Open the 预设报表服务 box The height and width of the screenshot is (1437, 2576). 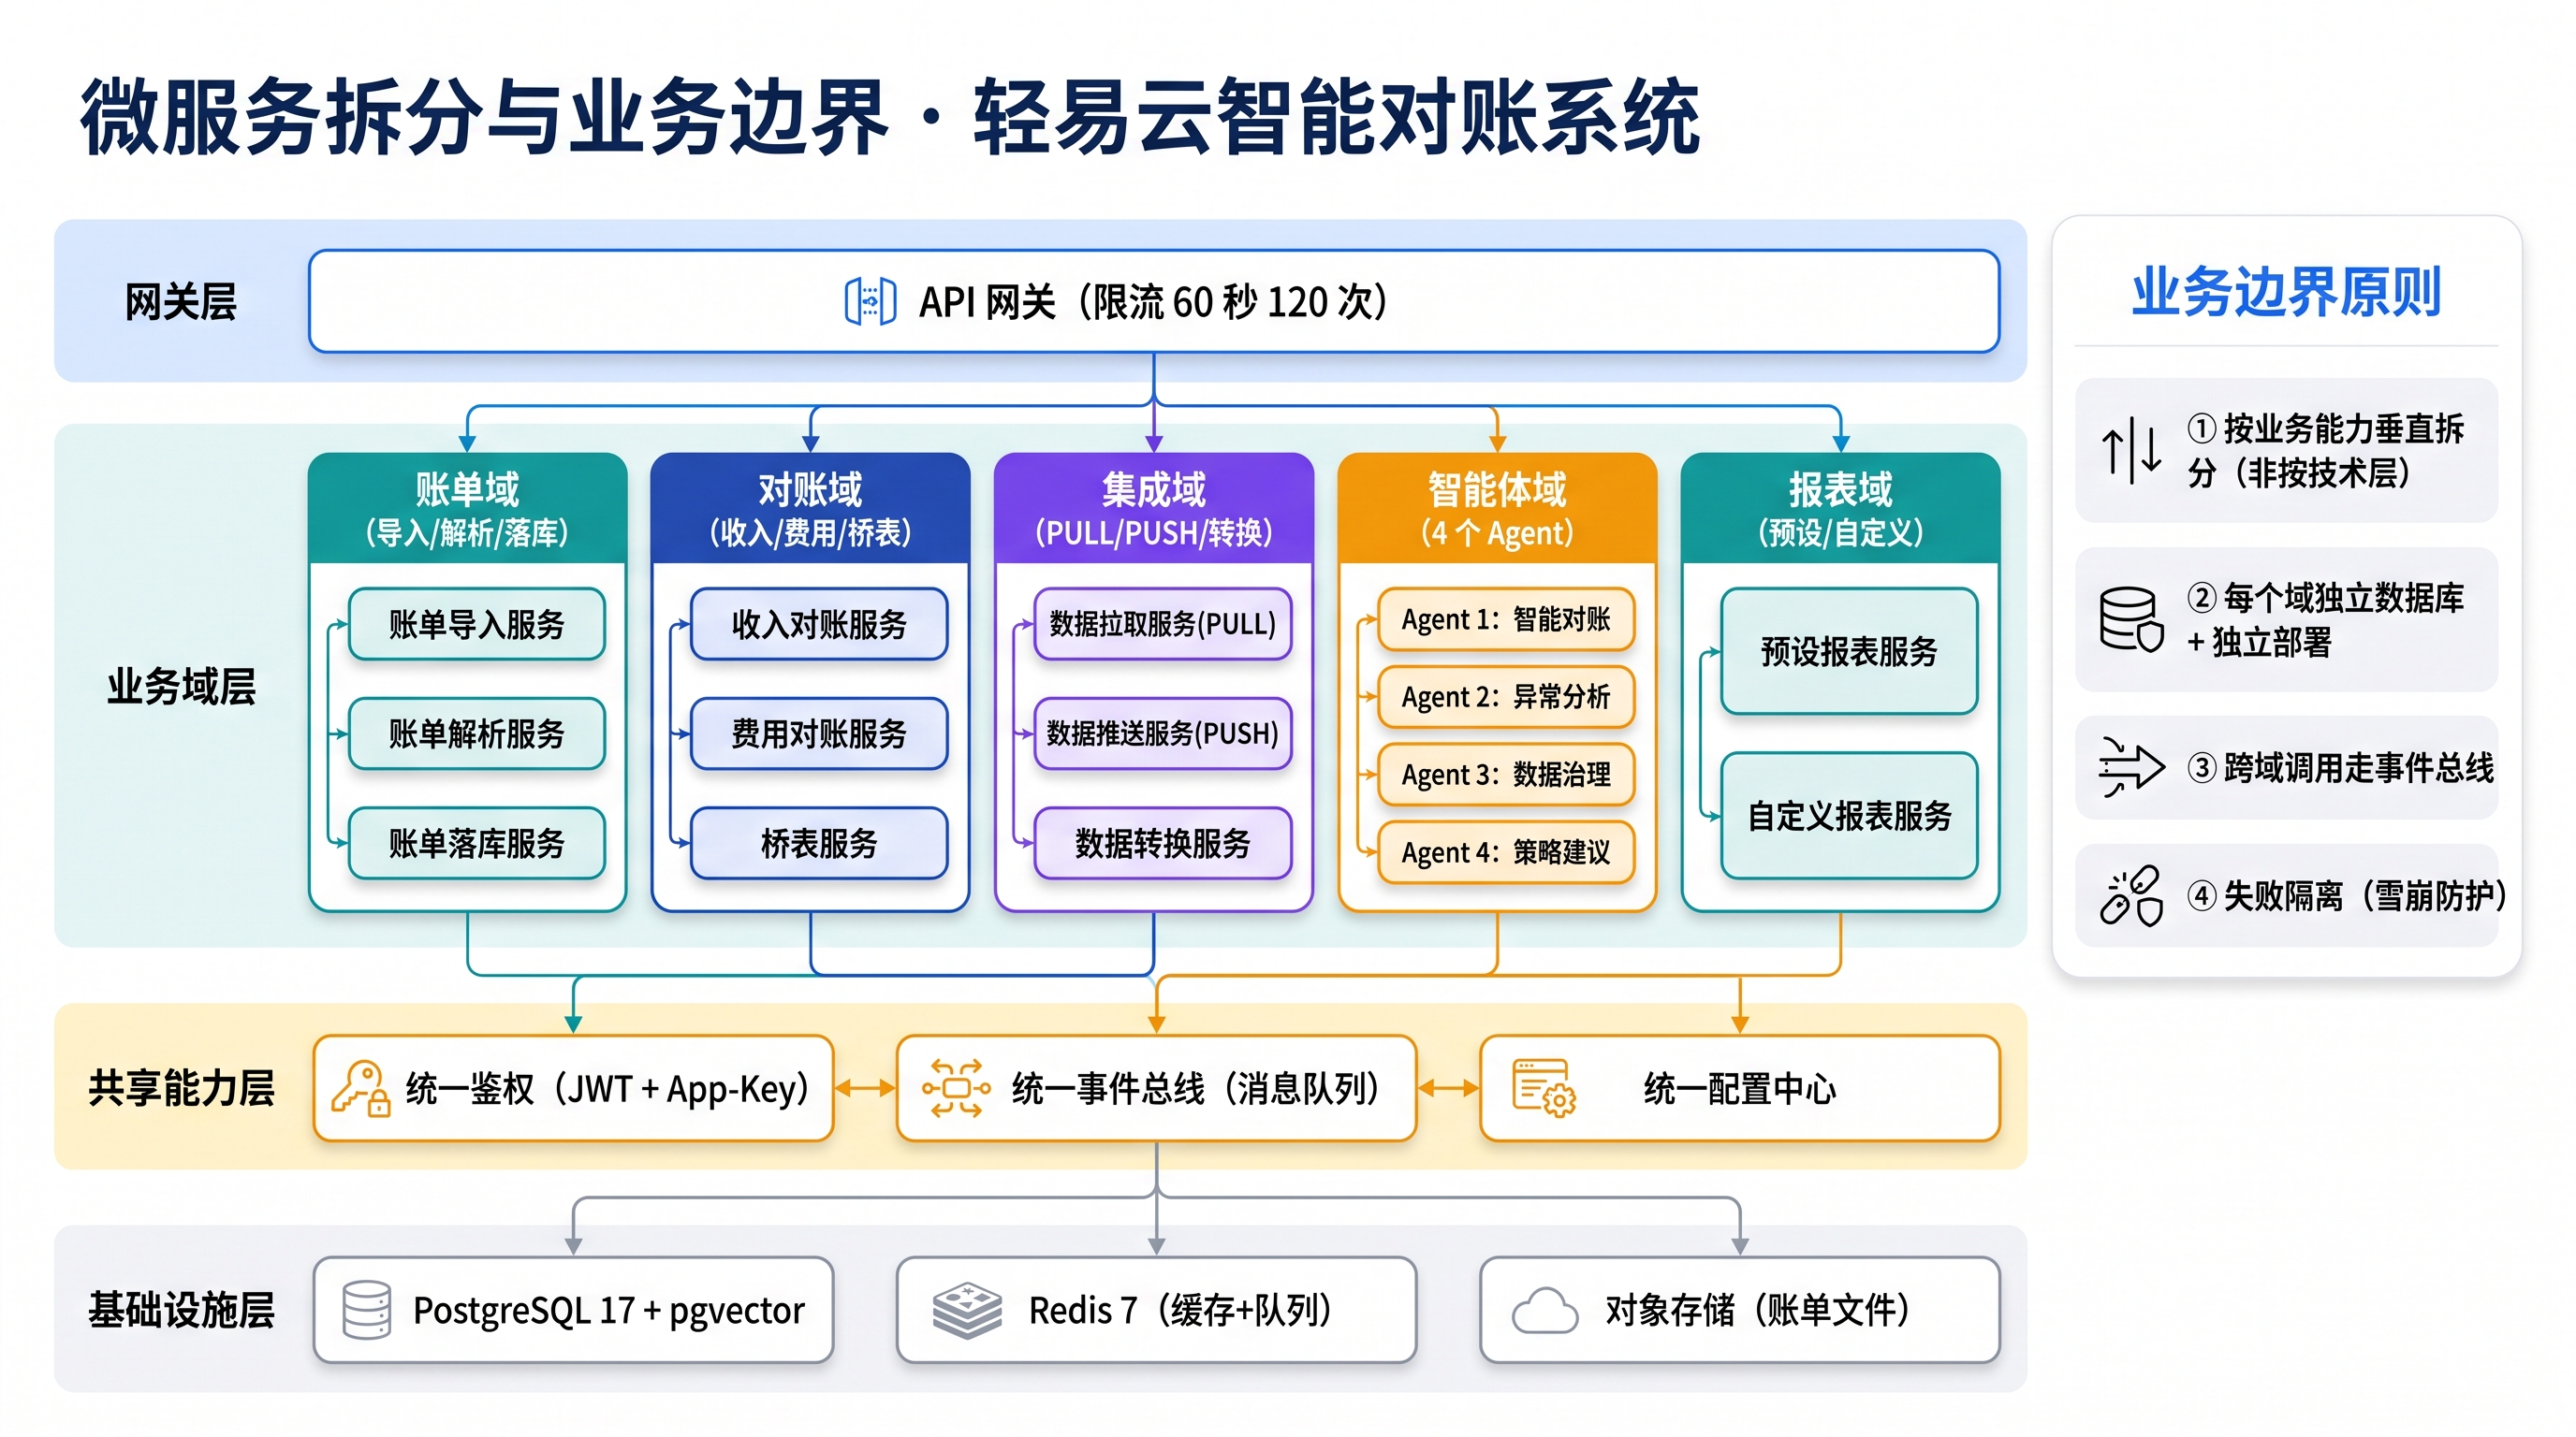pos(1849,651)
